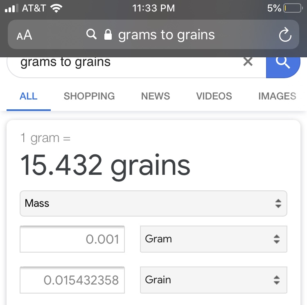Tap the battery indicator in the status bar

pos(293,8)
